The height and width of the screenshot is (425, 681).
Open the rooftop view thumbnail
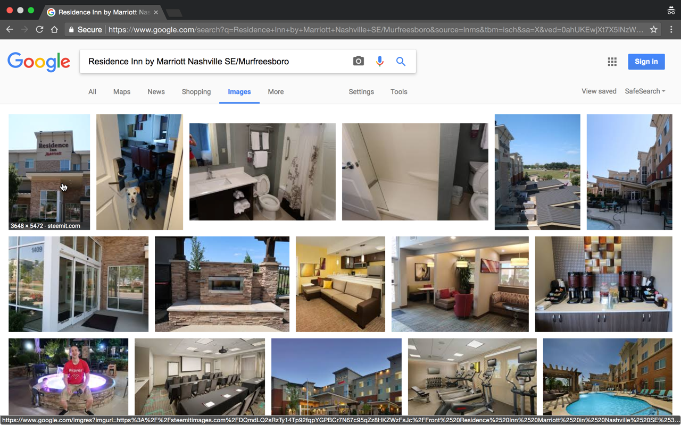[537, 172]
